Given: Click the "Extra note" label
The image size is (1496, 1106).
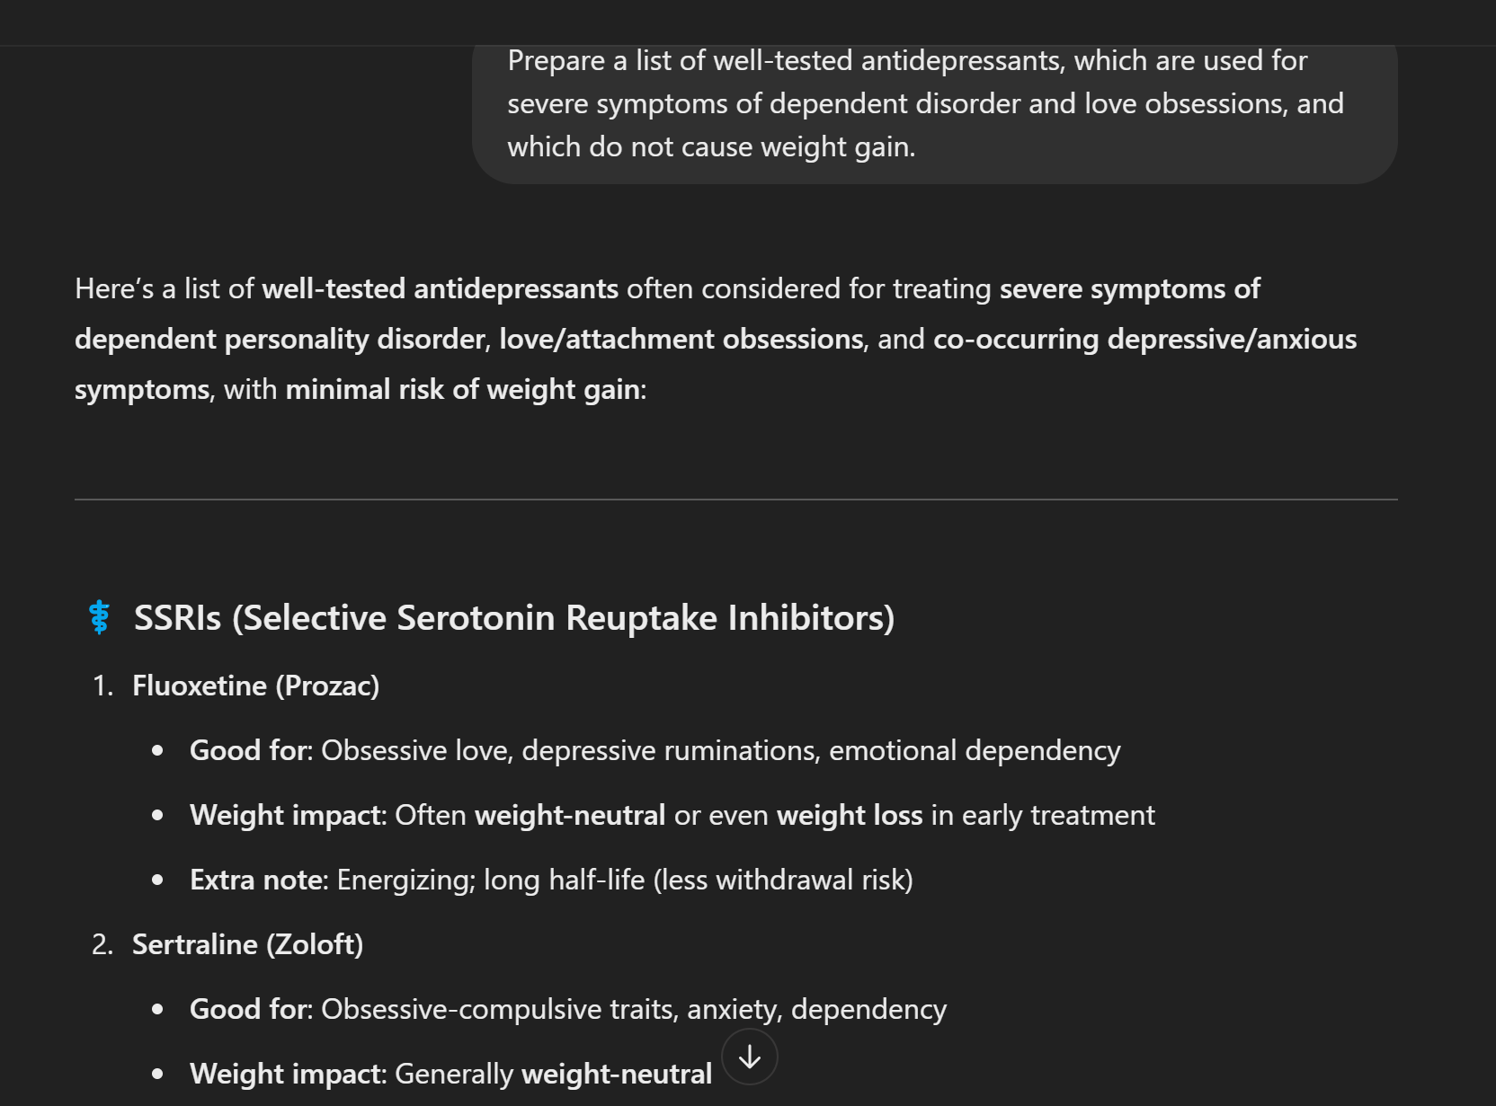Looking at the screenshot, I should point(258,880).
